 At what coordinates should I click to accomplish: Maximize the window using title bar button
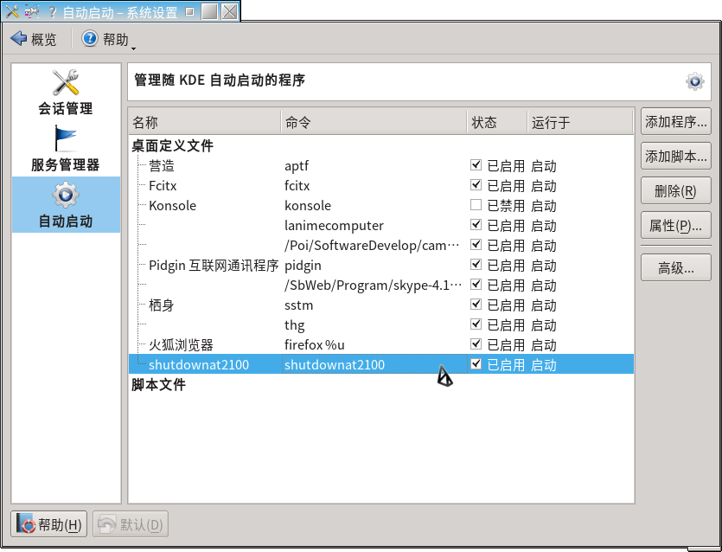[209, 11]
